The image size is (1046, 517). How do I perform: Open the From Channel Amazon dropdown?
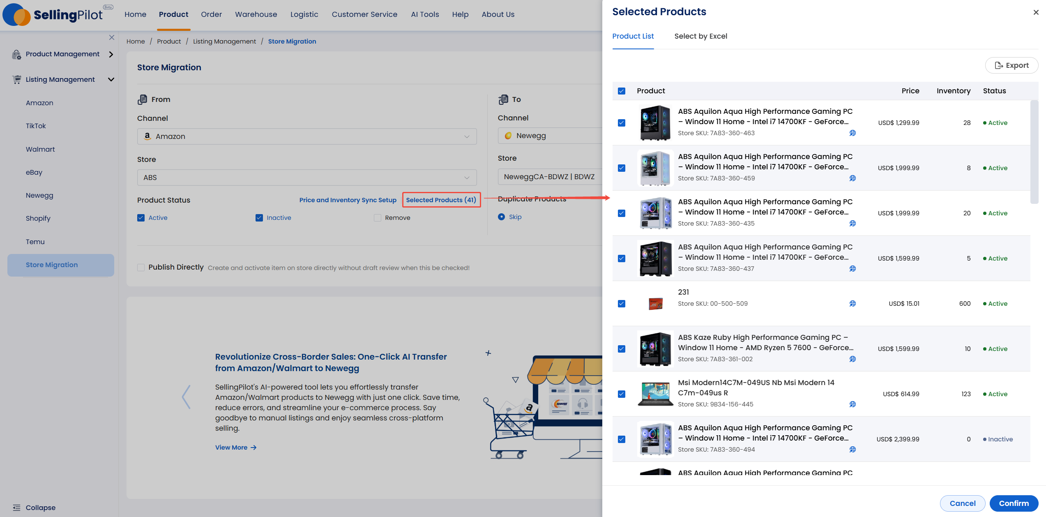(x=307, y=136)
